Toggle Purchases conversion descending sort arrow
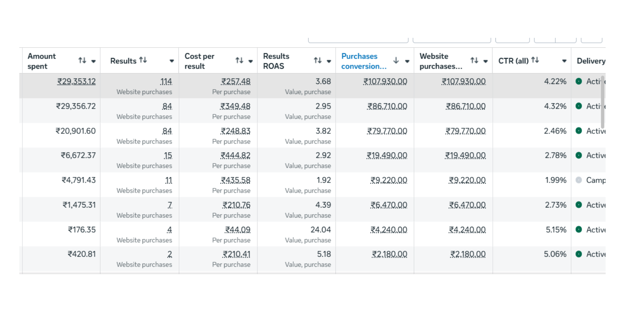 (x=396, y=61)
